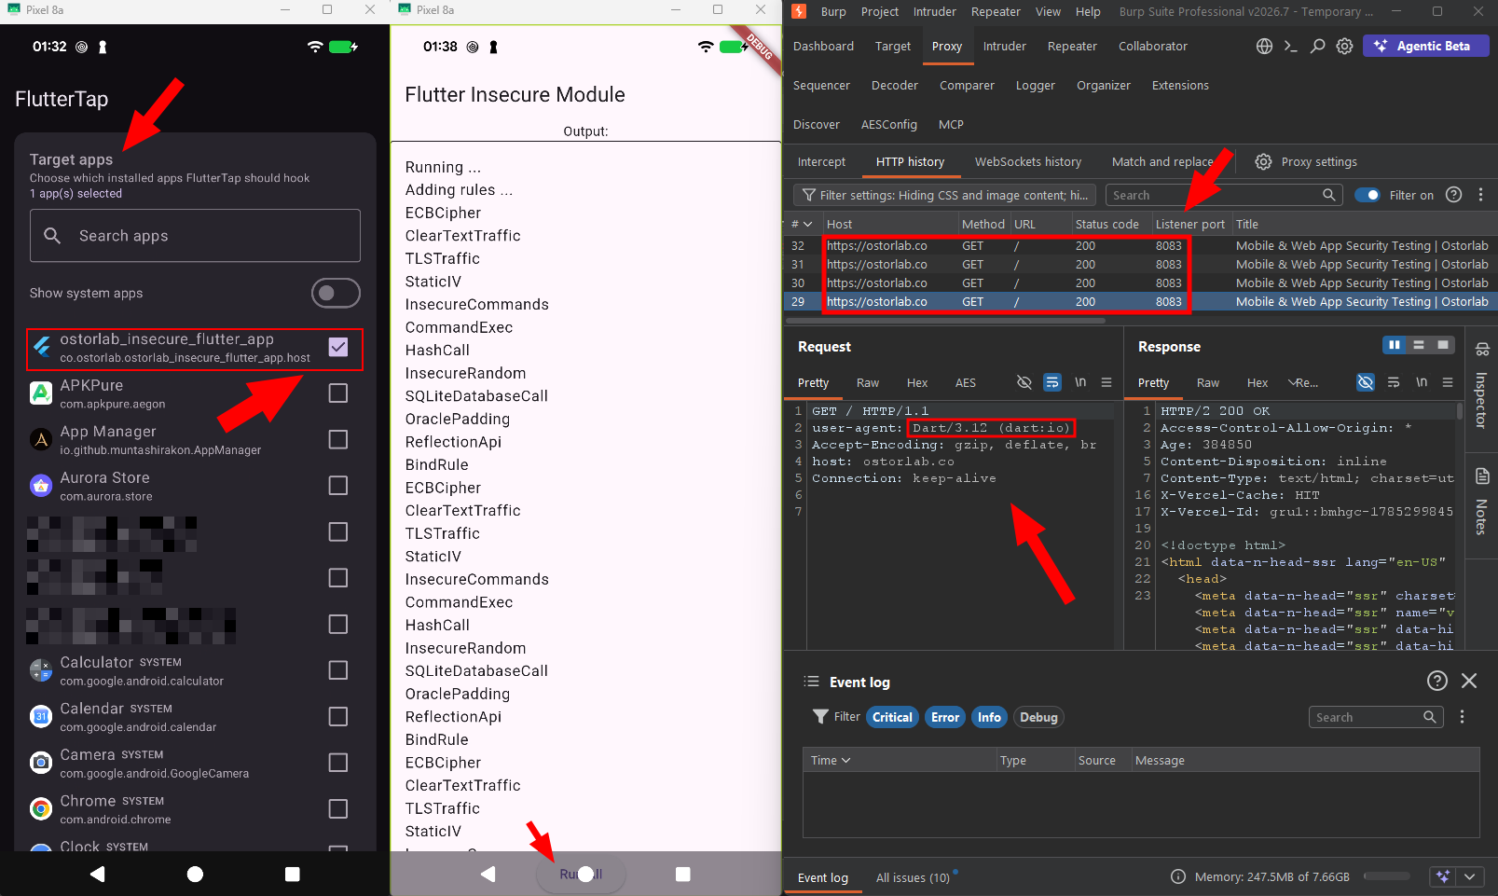Sort HTTP history by # column
The width and height of the screenshot is (1498, 896).
tap(802, 224)
